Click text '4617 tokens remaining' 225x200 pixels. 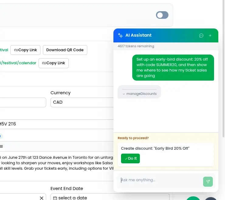136,46
